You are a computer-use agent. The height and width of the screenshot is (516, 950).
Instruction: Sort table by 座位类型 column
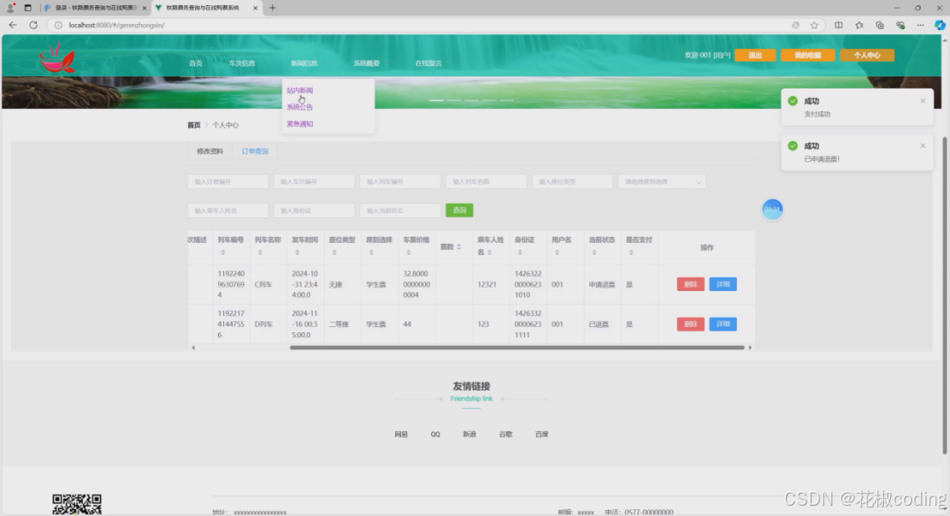334,252
